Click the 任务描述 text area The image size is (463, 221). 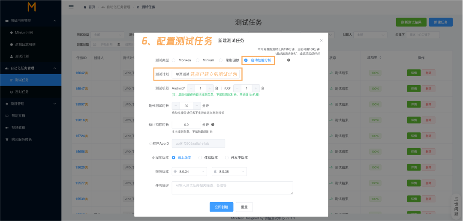click(232, 188)
